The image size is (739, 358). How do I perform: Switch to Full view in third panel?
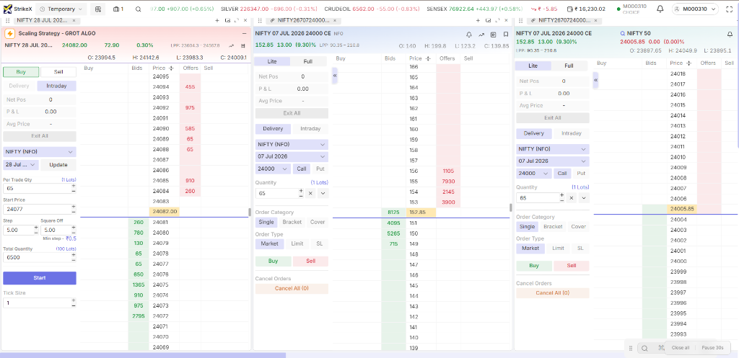[x=569, y=66]
